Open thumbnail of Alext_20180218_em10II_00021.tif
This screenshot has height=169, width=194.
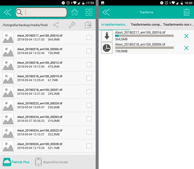pos(8,92)
